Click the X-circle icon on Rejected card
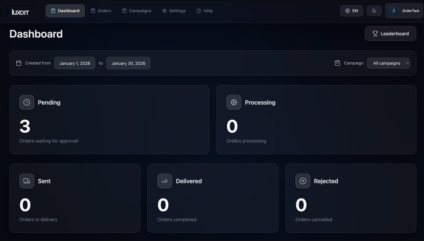This screenshot has width=424, height=241. 303,181
